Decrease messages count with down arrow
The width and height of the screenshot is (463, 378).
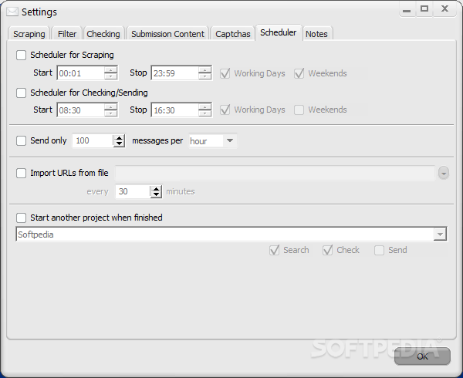point(119,144)
